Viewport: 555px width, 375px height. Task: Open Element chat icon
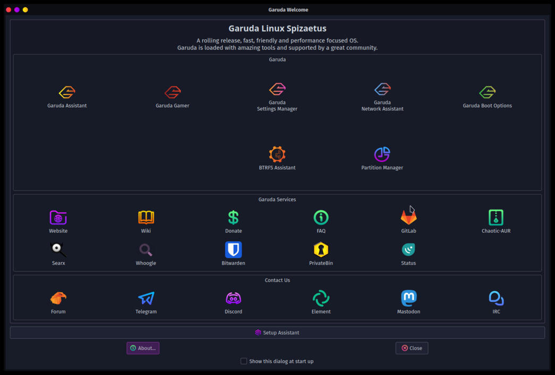point(321,298)
